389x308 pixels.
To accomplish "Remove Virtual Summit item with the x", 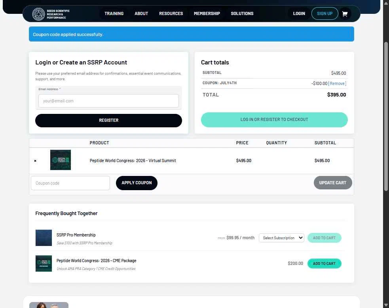I will [x=35, y=161].
